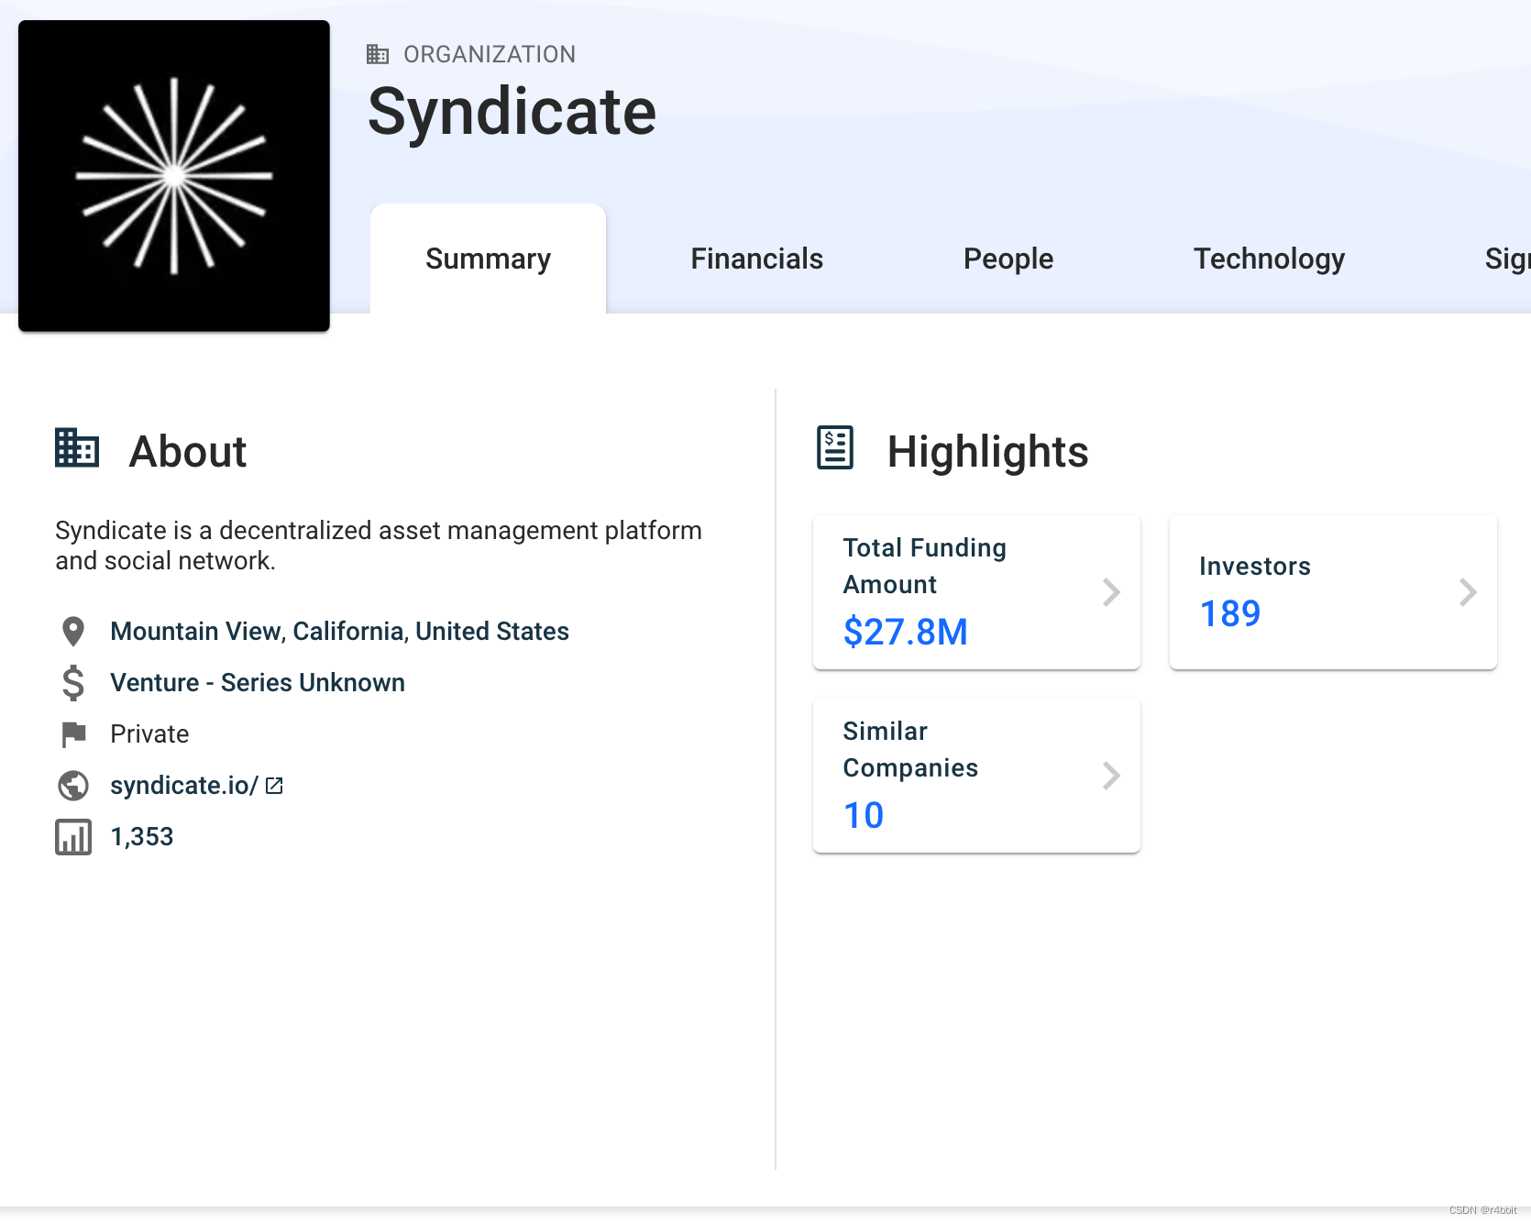Expand the Total Funding Amount card chevron
Image resolution: width=1531 pixels, height=1223 pixels.
[x=1111, y=592]
